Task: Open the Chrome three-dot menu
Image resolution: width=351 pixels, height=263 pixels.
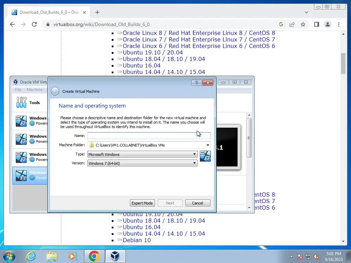Action: (x=339, y=24)
